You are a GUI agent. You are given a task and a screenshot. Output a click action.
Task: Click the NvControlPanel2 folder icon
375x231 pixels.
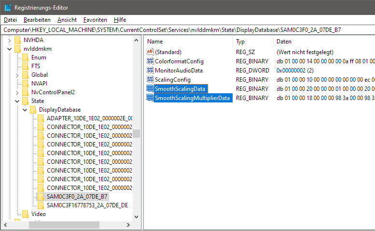[x=26, y=92]
